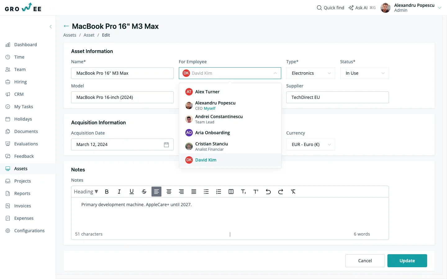The image size is (447, 279).
Task: Click the Supplier input field
Action: pyautogui.click(x=337, y=97)
